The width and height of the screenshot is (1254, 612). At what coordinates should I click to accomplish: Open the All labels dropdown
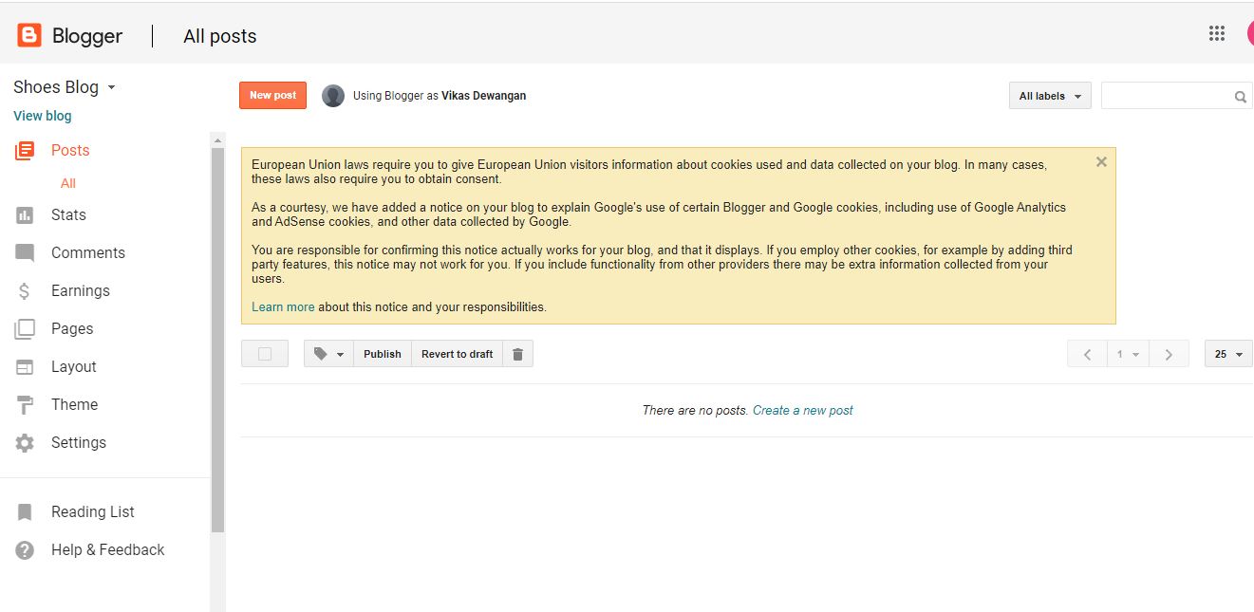coord(1050,96)
